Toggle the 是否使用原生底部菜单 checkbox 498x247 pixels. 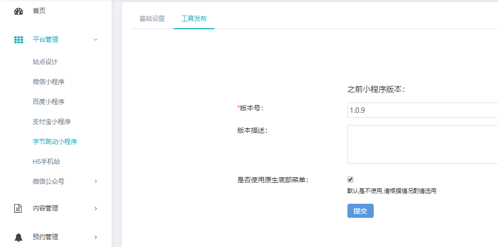[x=350, y=179]
